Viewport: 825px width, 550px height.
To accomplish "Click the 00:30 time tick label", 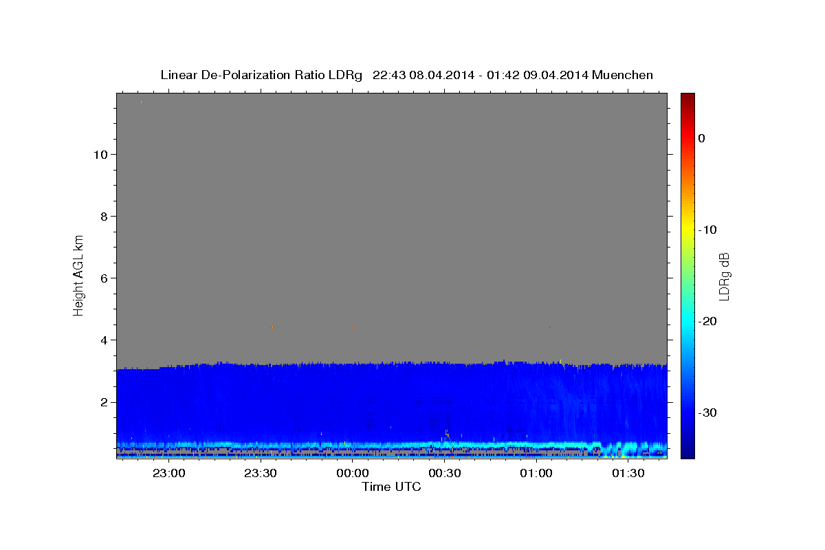I will point(445,474).
